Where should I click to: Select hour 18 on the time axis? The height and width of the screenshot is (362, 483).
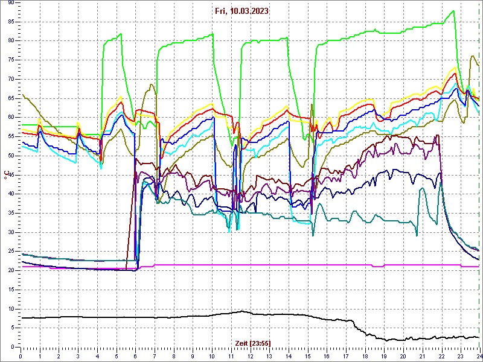(x=365, y=356)
